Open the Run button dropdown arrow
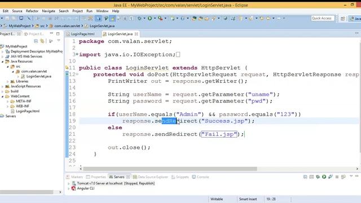Image resolution: width=361 pixels, height=203 pixels. click(x=155, y=18)
